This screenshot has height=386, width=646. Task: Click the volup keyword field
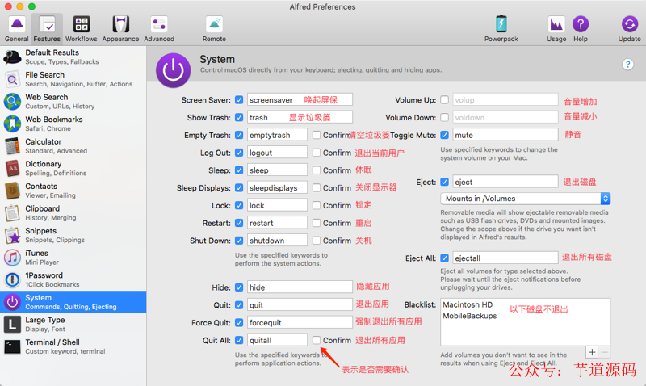(x=505, y=99)
